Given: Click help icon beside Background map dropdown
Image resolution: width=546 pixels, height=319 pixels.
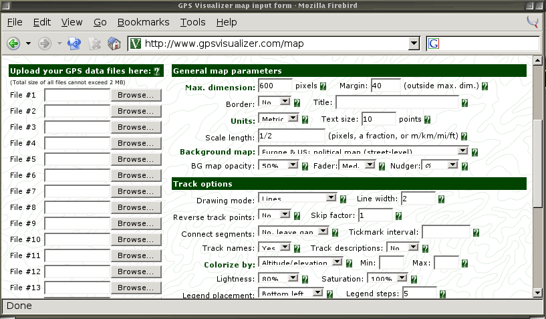Looking at the screenshot, I should pos(482,152).
